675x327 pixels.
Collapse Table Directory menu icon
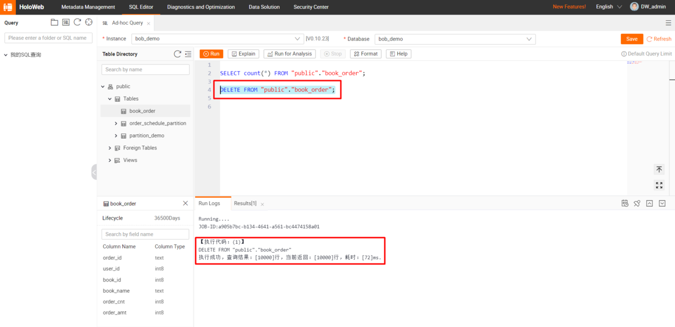click(x=187, y=54)
